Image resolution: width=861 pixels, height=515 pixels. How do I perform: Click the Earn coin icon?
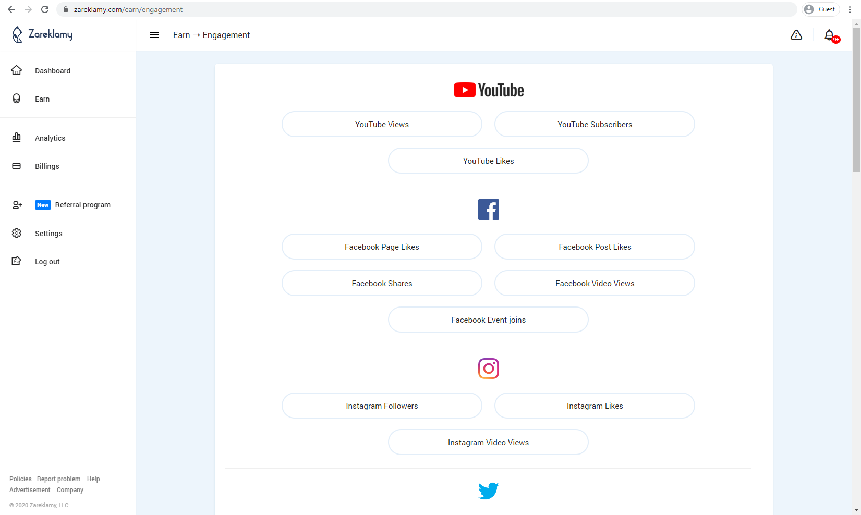pos(17,99)
